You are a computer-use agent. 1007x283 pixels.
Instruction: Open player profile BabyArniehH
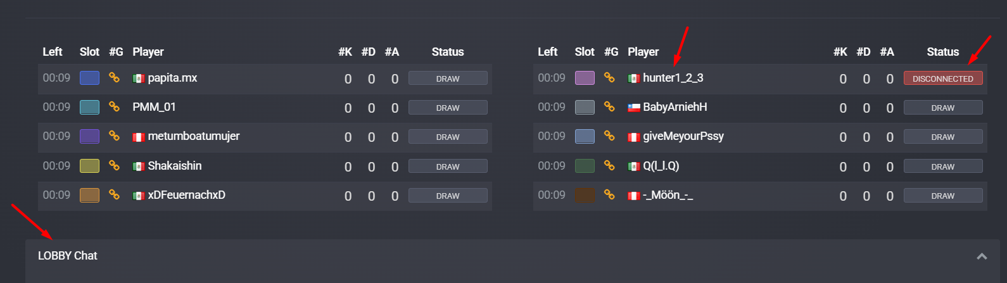675,107
